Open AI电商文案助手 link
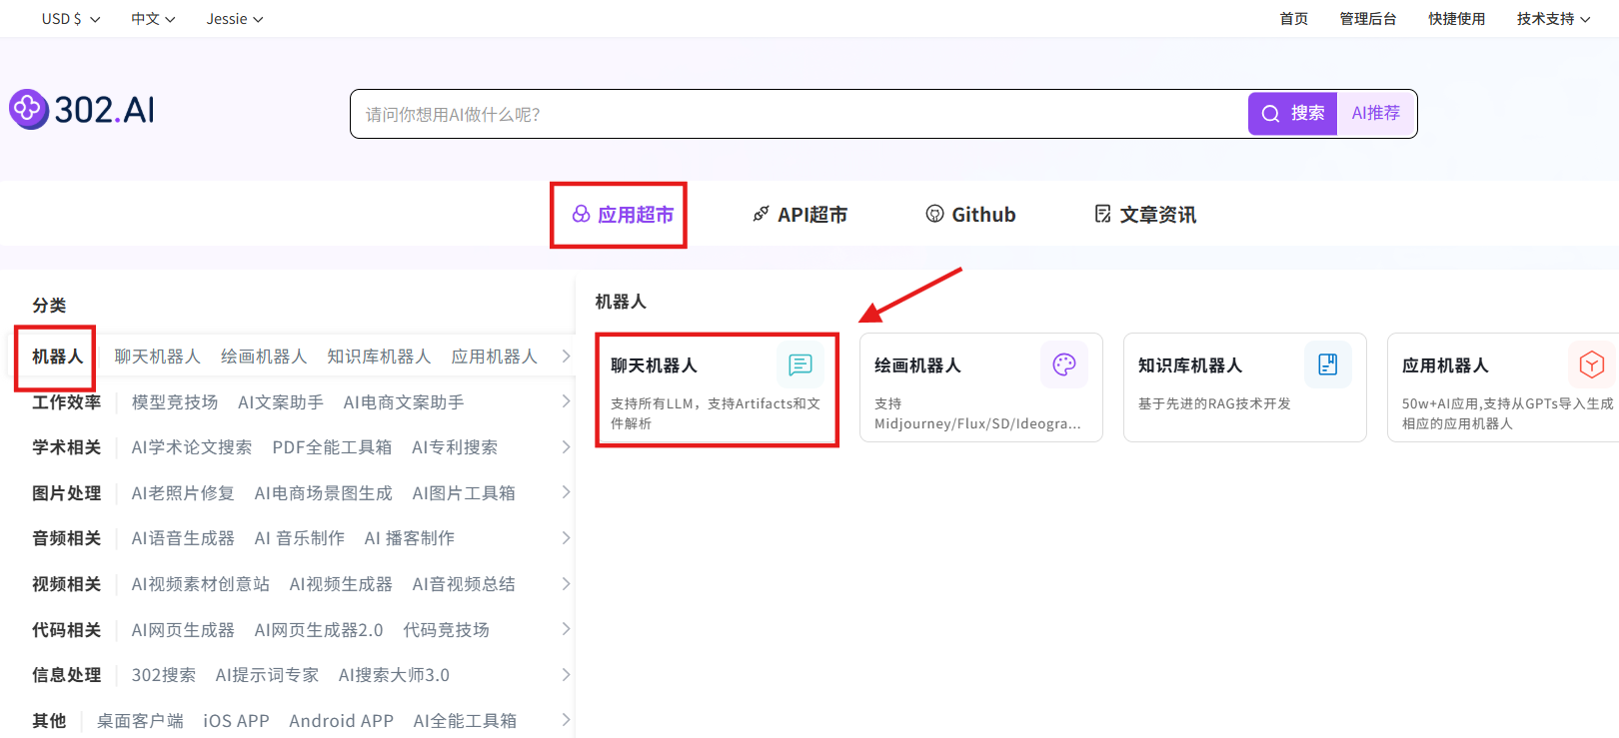 click(404, 401)
